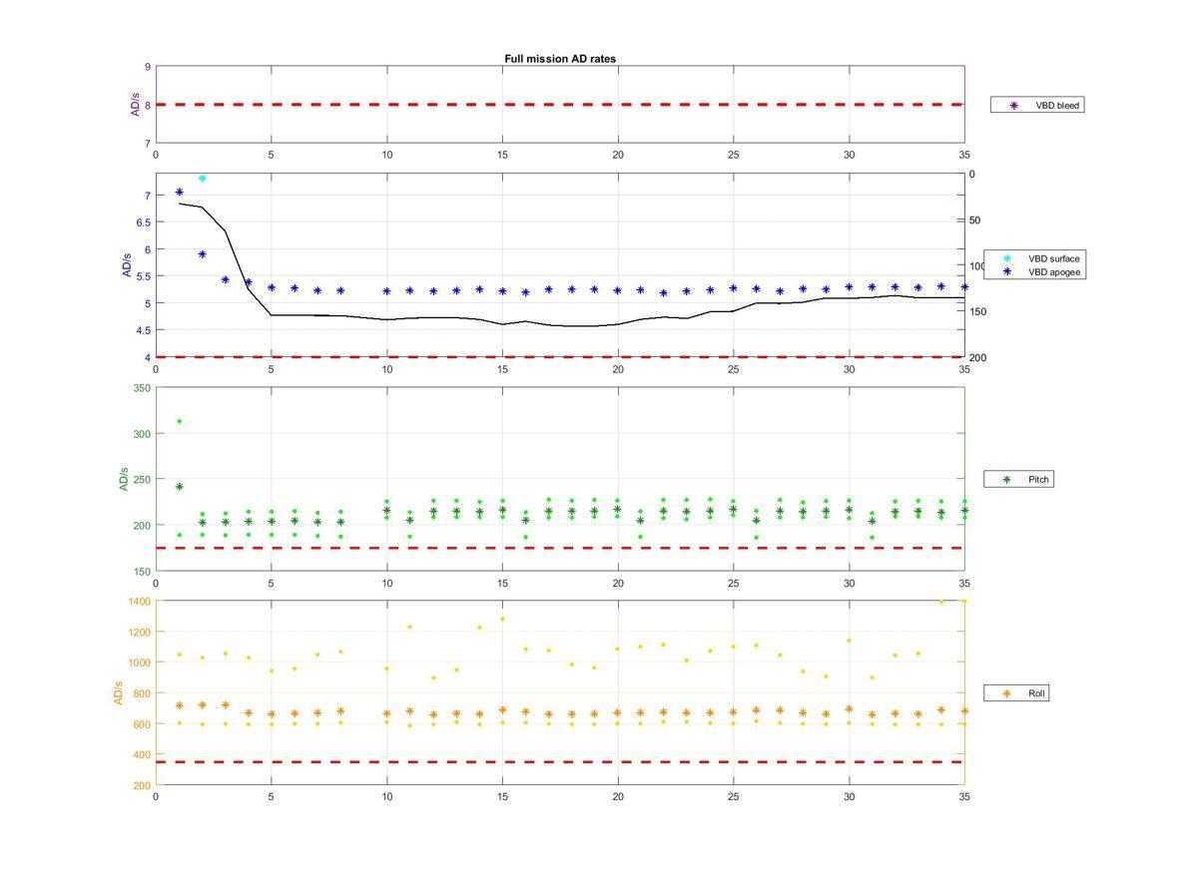Click x-axis tick 35 under the roll plot
This screenshot has width=1198, height=883.
tap(964, 796)
